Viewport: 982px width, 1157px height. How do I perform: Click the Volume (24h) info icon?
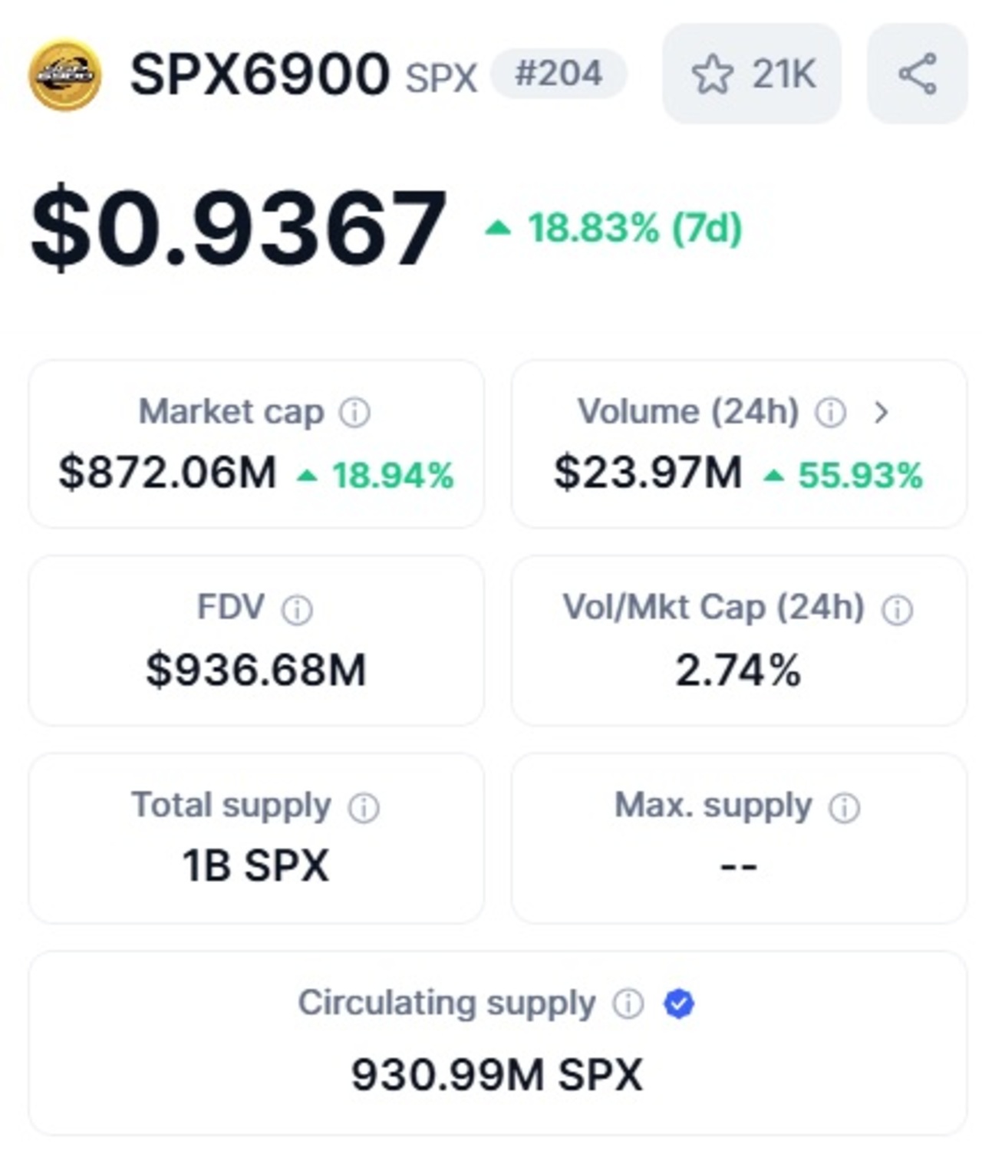tap(831, 413)
